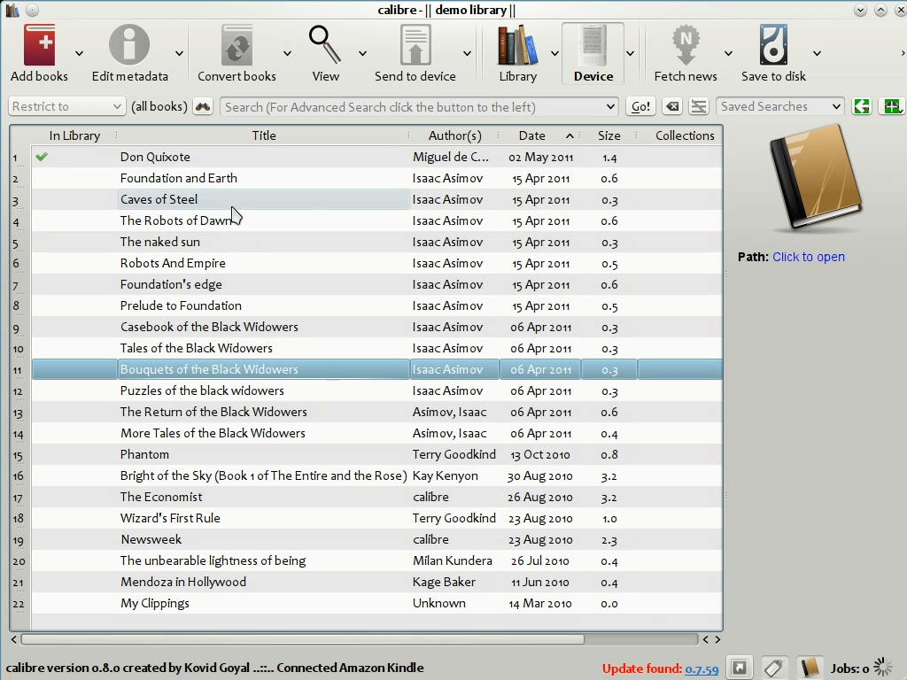Toggle the cover browser button
Image resolution: width=907 pixels, height=680 pixels.
click(739, 668)
